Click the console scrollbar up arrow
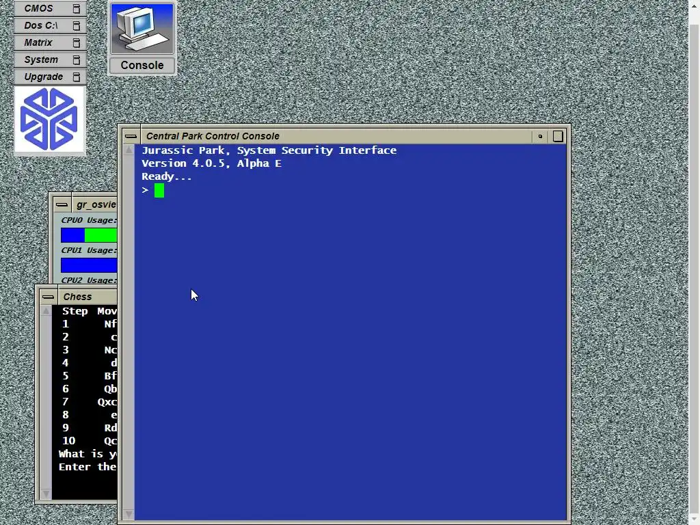Viewport: 700px width, 525px height. [x=129, y=150]
